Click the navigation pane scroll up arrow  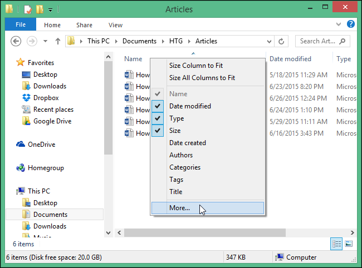tap(108, 57)
